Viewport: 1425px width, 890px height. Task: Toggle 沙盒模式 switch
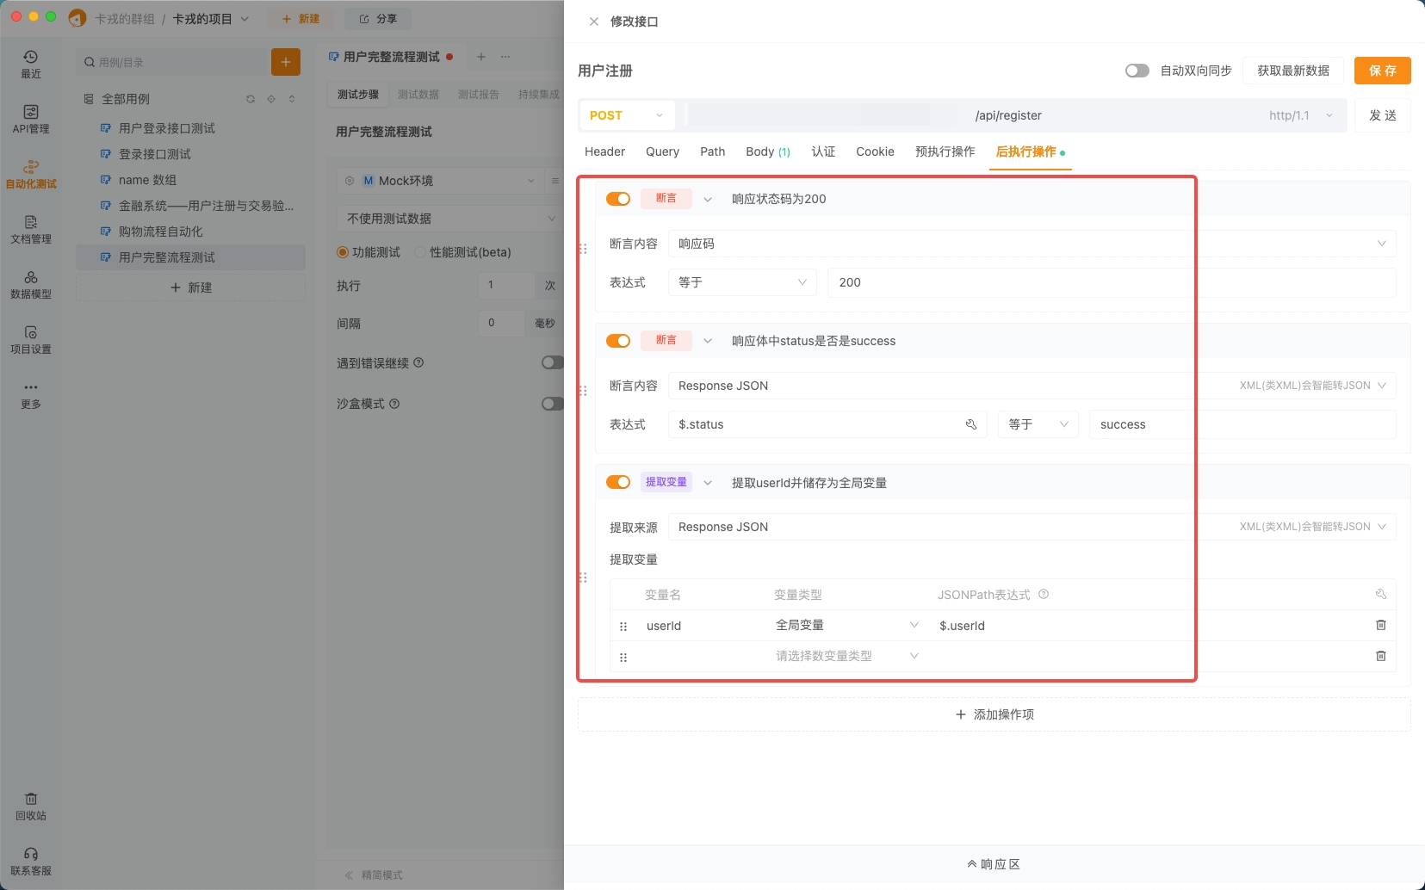(553, 404)
